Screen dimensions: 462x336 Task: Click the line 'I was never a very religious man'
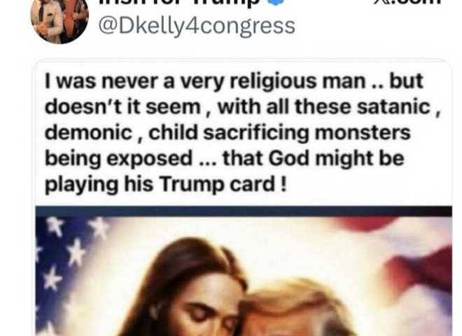[x=205, y=82]
